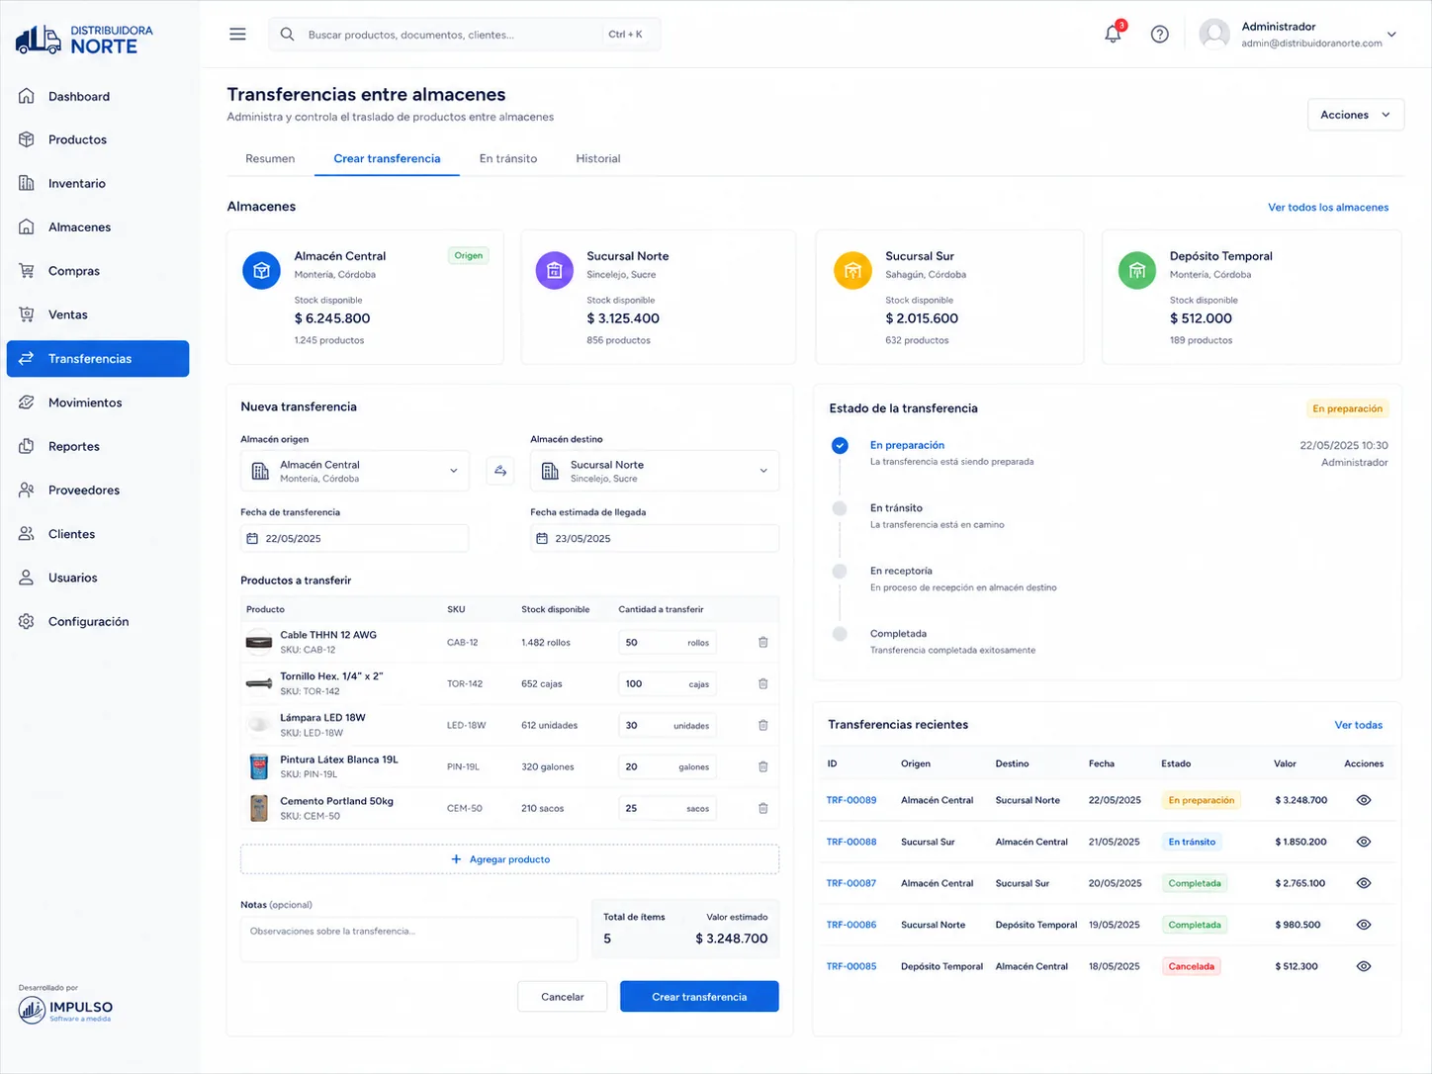This screenshot has height=1074, width=1432.
Task: Focus the Notas observations text field
Action: pos(408,940)
